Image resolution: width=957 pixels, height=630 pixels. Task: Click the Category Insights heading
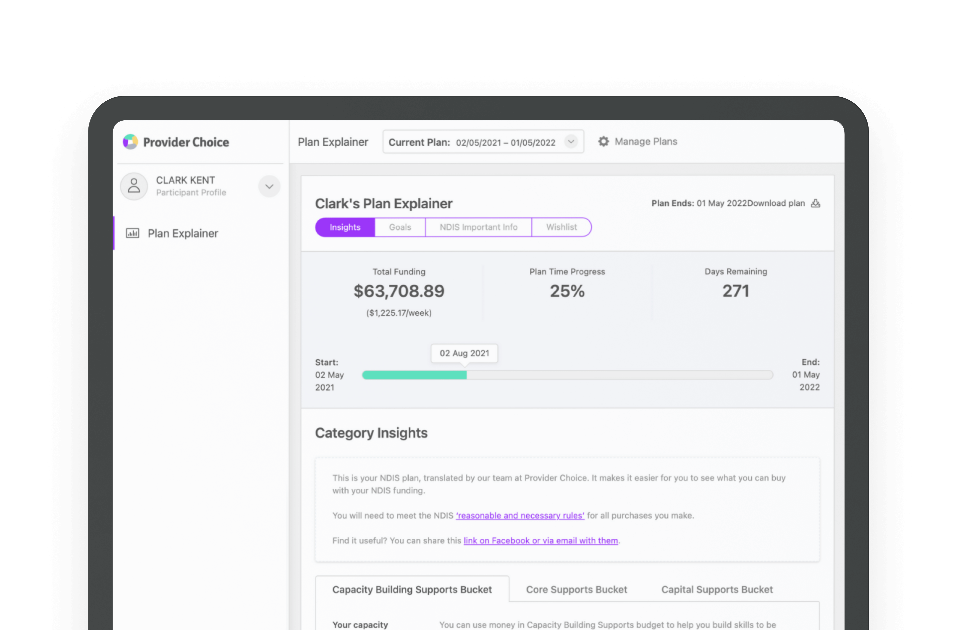[x=371, y=433]
